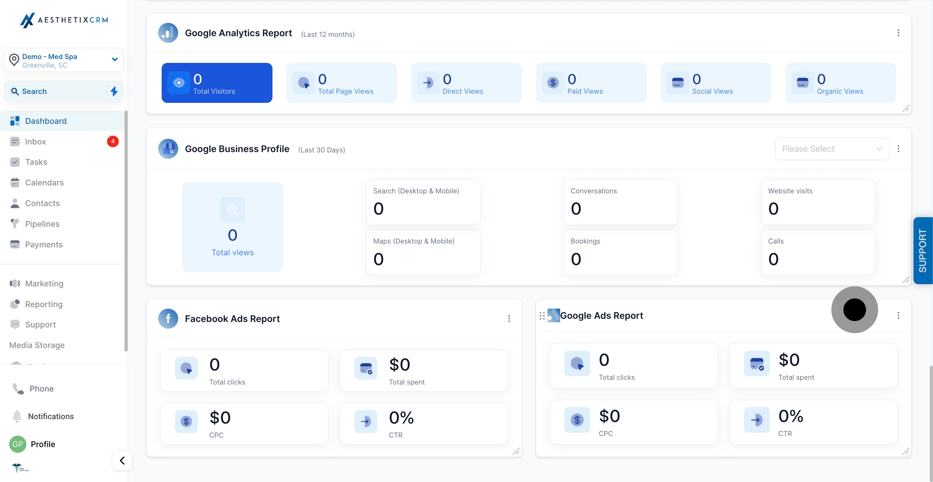
Task: Click Google Business Profile three-dot menu
Action: pyautogui.click(x=898, y=149)
